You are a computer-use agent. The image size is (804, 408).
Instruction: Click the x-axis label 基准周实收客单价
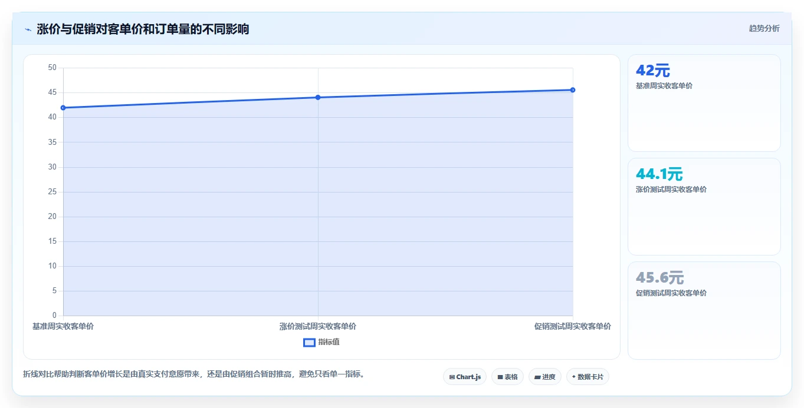click(x=63, y=326)
